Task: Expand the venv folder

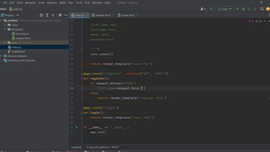Action: (5, 43)
